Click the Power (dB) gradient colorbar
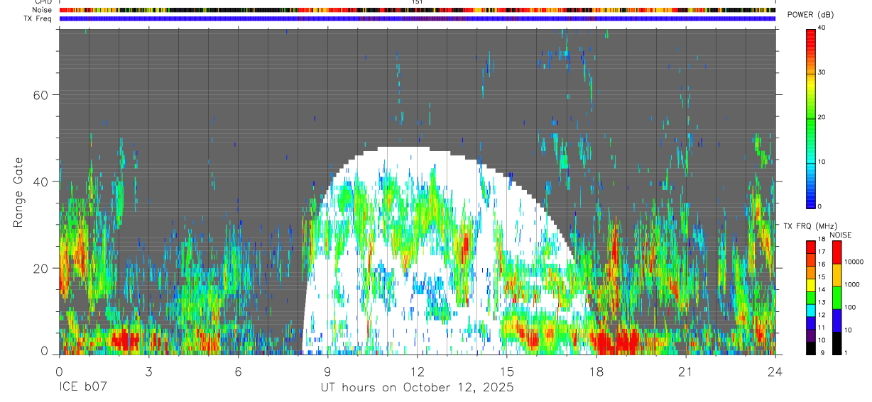872x402 pixels. (810, 118)
